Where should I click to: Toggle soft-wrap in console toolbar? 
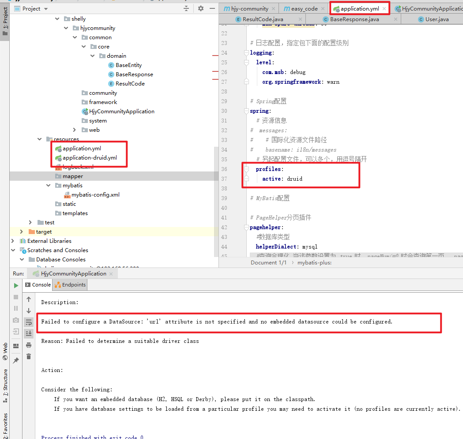(29, 322)
